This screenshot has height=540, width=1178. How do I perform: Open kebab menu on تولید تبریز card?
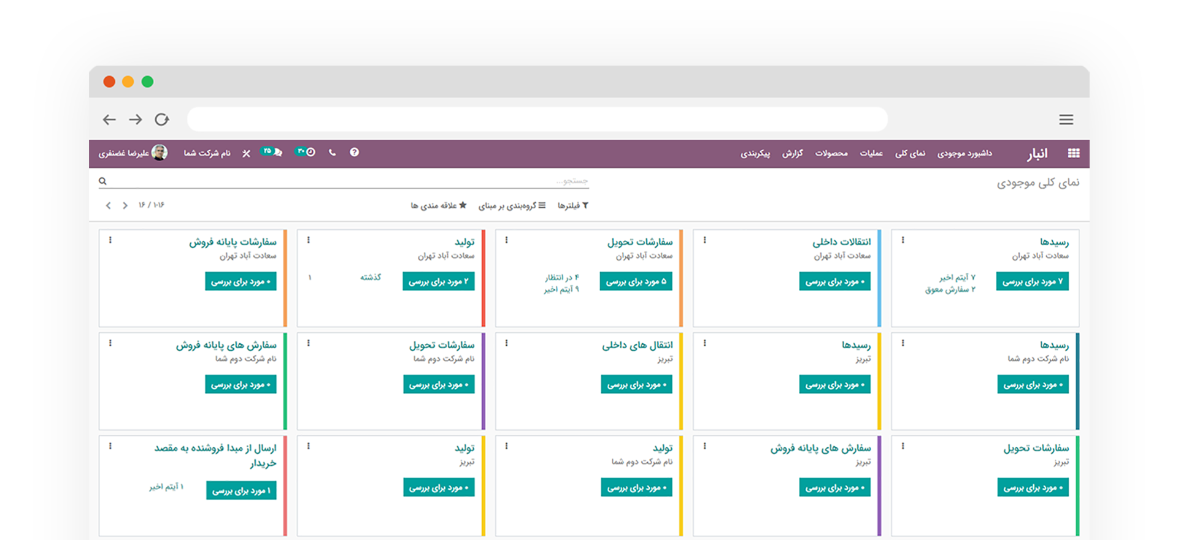[308, 446]
